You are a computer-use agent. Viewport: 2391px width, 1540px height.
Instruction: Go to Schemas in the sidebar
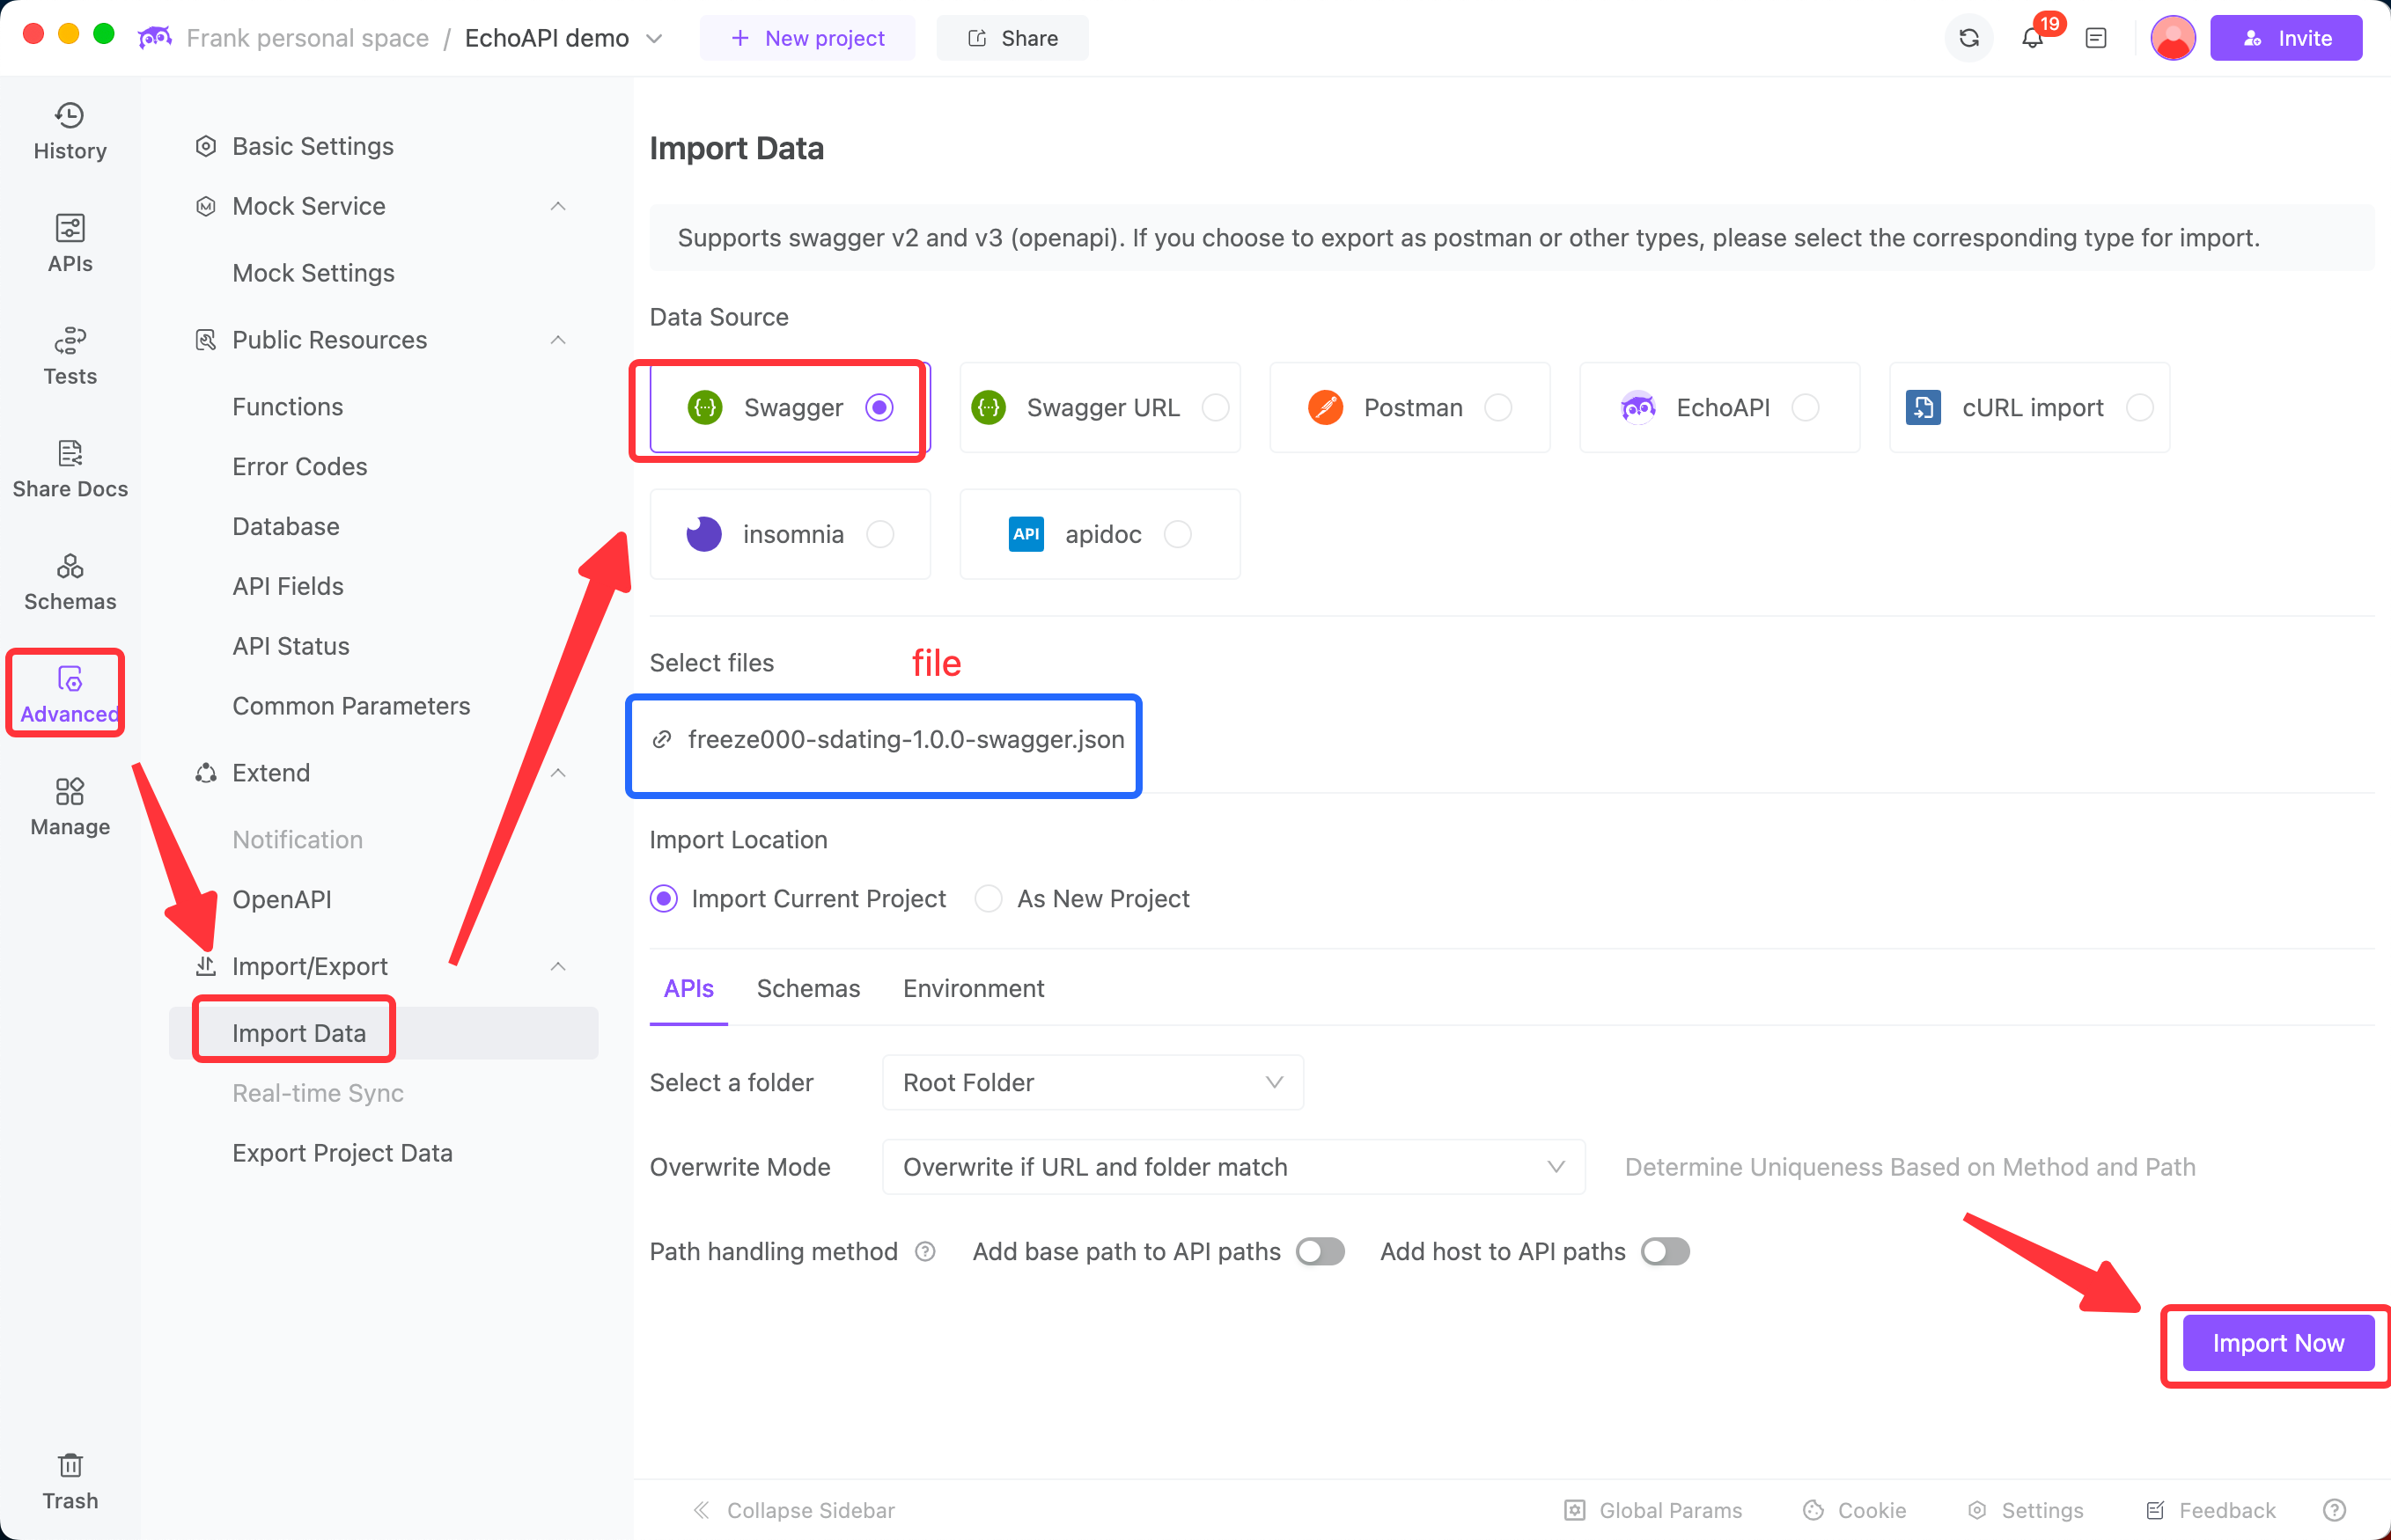[69, 581]
